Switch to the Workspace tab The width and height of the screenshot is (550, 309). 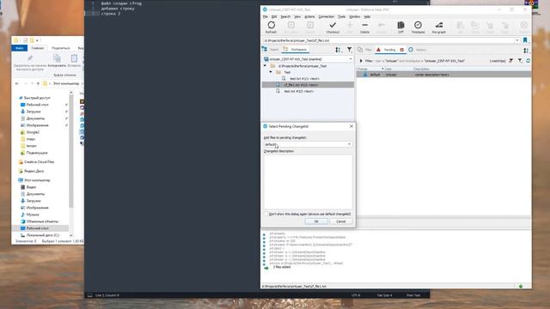pyautogui.click(x=296, y=50)
